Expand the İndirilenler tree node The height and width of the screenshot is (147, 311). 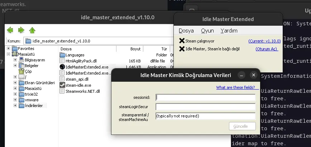click(x=15, y=106)
